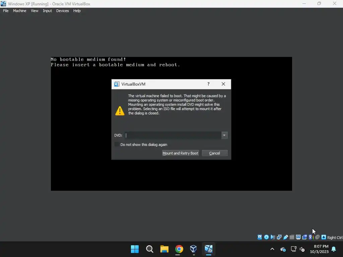Click the cloud sync tray icon
The width and height of the screenshot is (343, 257).
(x=283, y=249)
